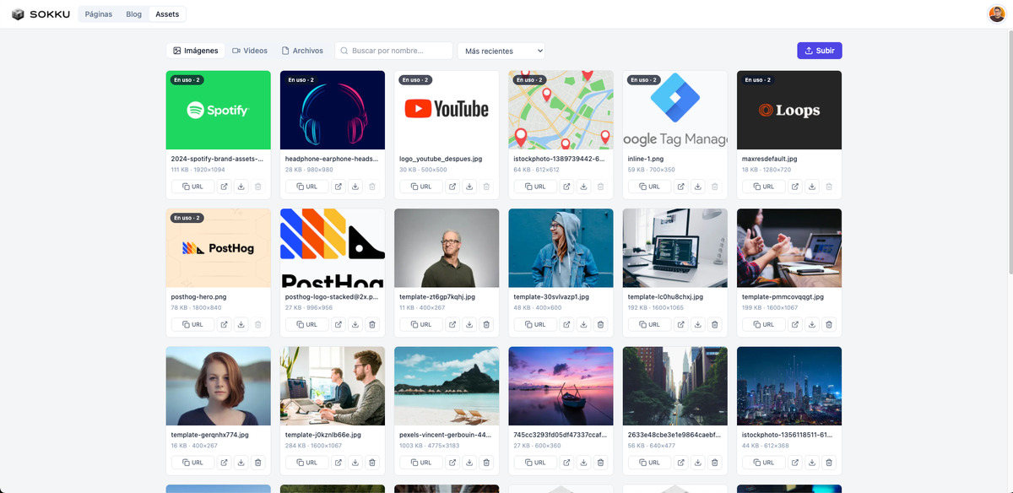
Task: Open template-gerqnhx774.jpg externally
Action: pos(225,463)
